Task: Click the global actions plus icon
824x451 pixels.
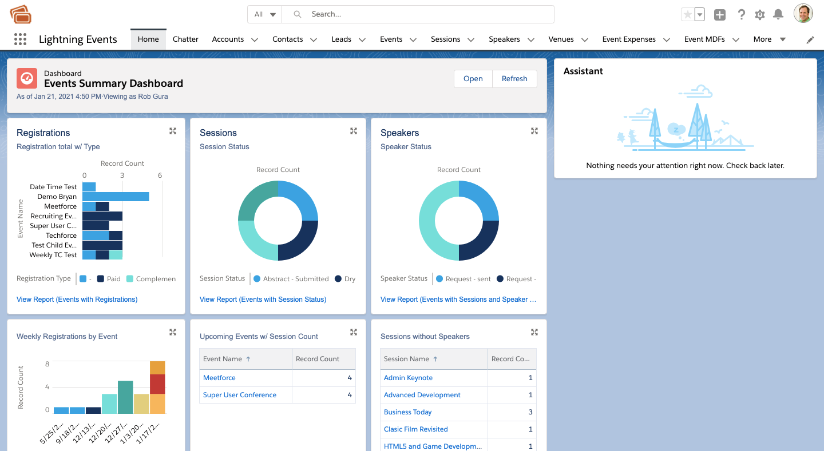Action: pyautogui.click(x=719, y=14)
